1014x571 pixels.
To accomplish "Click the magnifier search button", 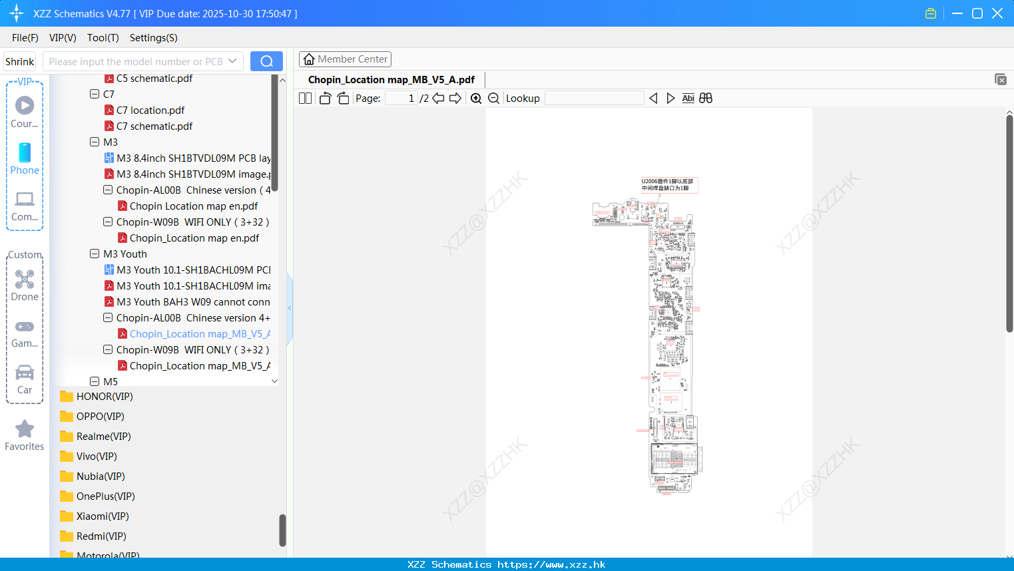I will pyautogui.click(x=266, y=61).
